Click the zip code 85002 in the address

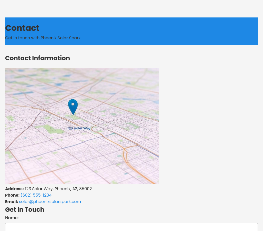86,189
